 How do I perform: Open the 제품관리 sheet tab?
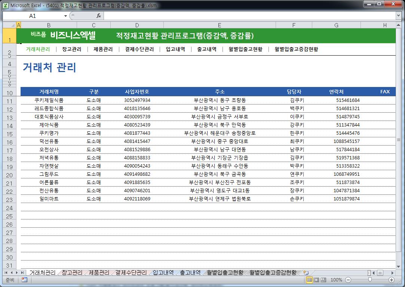click(x=99, y=273)
